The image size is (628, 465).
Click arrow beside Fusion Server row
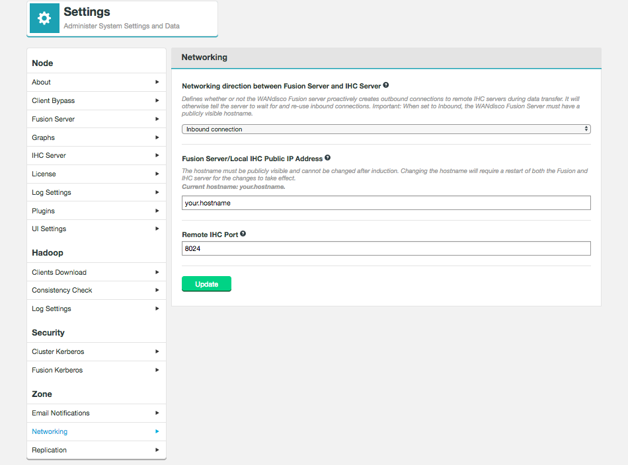157,119
